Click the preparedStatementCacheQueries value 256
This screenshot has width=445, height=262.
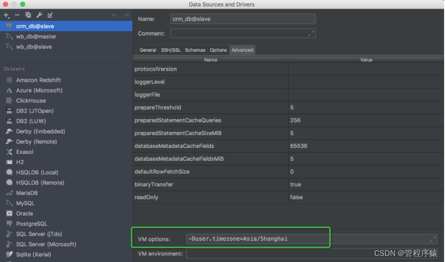pyautogui.click(x=295, y=120)
